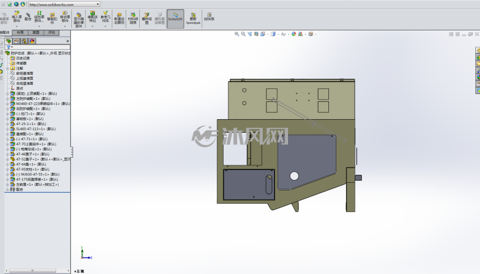Screen dimensions: 480x274
Task: Click the Section View icon
Action: coord(256,34)
